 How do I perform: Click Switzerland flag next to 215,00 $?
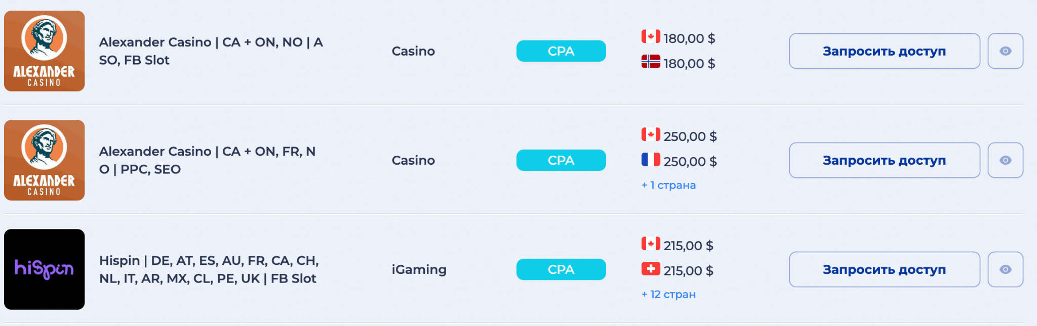pyautogui.click(x=651, y=269)
